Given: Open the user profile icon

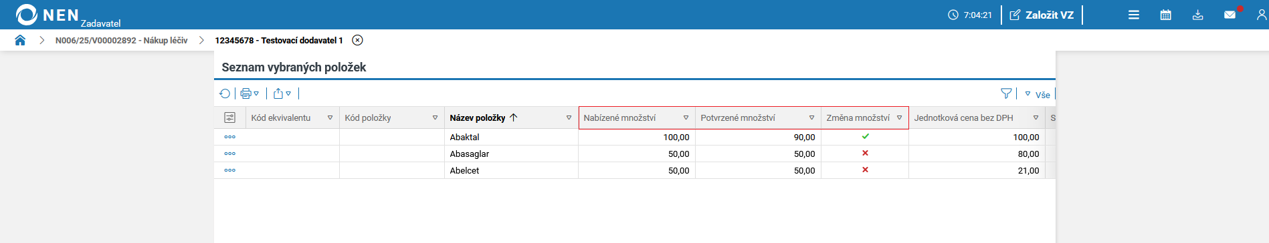Looking at the screenshot, I should 1262,15.
